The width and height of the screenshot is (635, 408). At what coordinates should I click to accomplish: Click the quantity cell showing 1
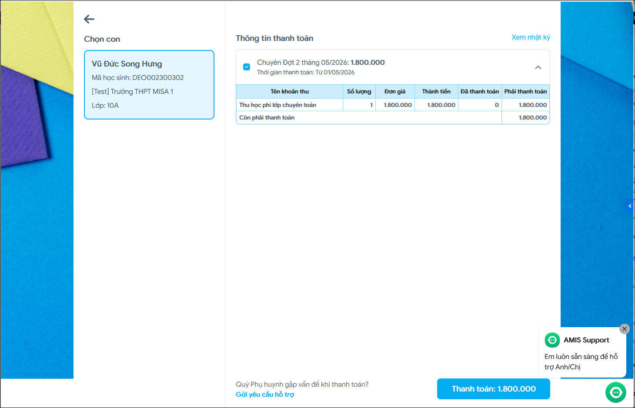point(359,105)
